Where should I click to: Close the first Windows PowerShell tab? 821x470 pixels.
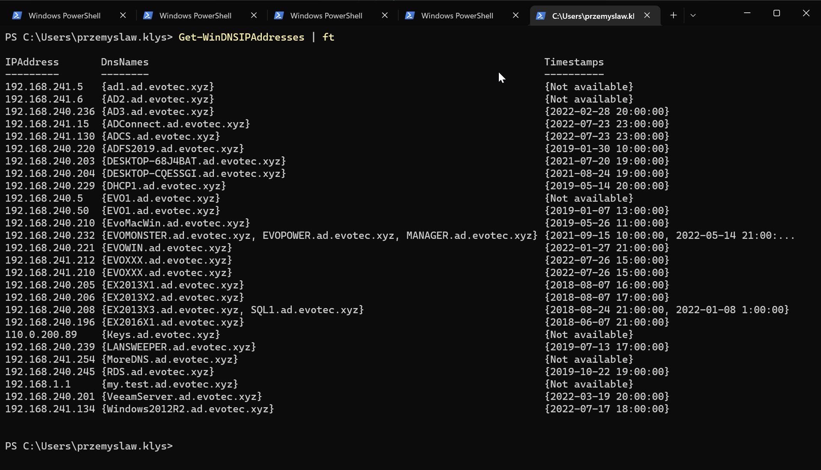[123, 15]
